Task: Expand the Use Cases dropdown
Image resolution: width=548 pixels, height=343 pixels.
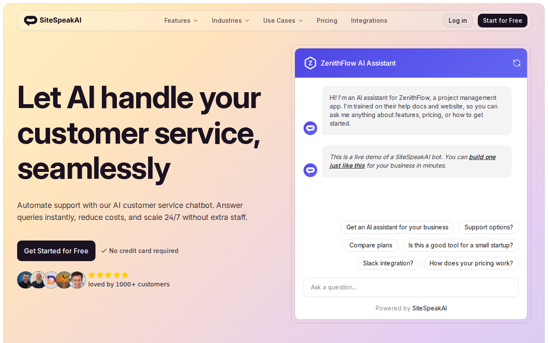Action: (x=283, y=20)
